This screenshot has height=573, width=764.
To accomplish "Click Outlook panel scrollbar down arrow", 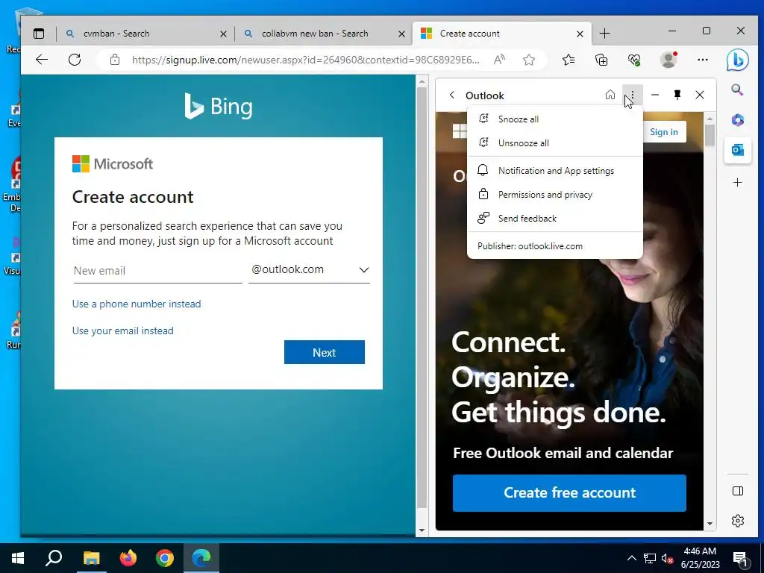I will pyautogui.click(x=710, y=524).
